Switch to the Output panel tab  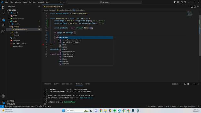(57, 84)
